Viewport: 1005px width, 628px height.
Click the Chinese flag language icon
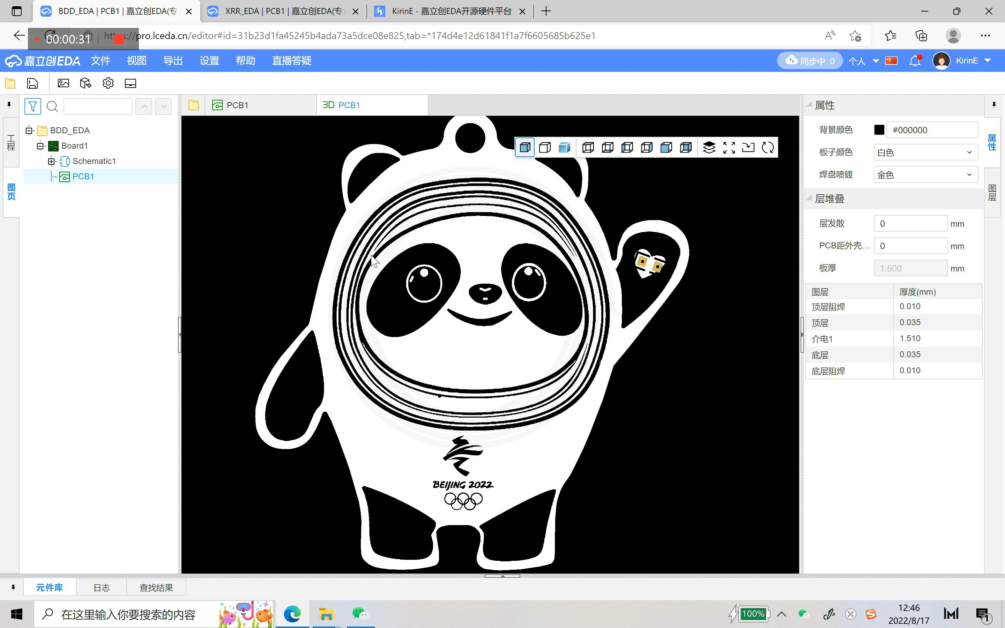891,61
